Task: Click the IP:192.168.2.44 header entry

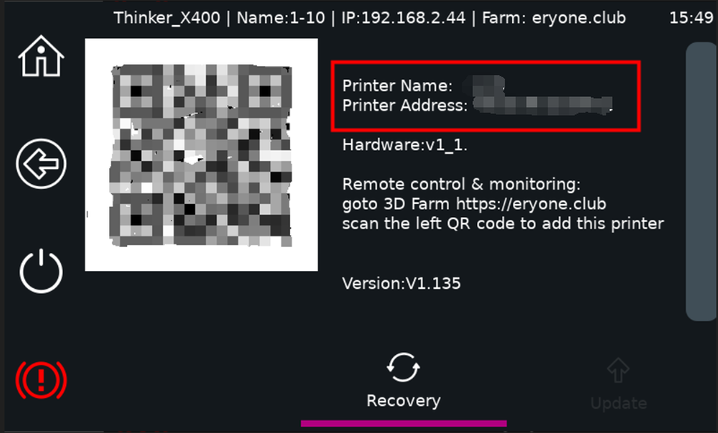Action: point(404,18)
